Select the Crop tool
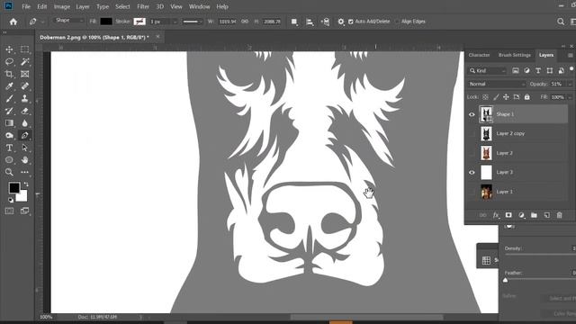 pyautogui.click(x=9, y=74)
